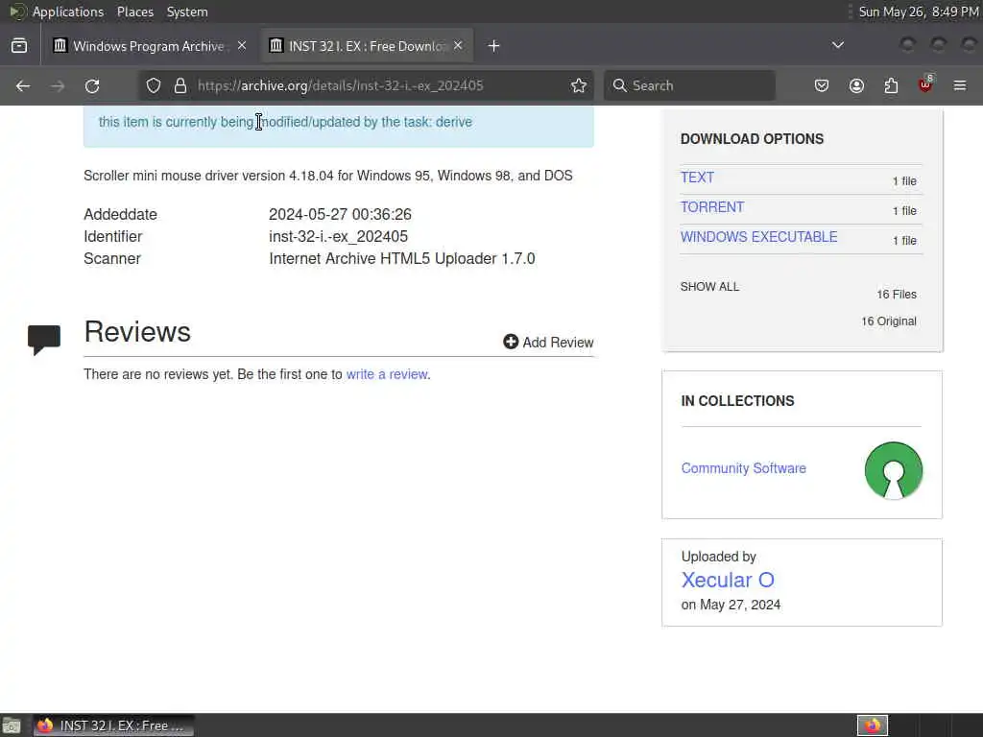Screen dimensions: 983x737
Task: Open the Places menu
Action: tap(135, 12)
